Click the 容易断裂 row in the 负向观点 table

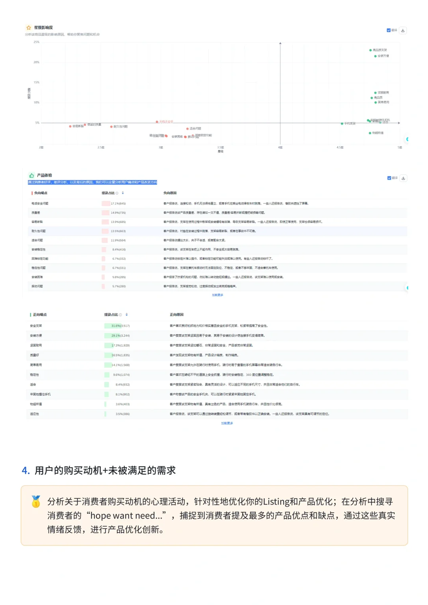pyautogui.click(x=218, y=222)
